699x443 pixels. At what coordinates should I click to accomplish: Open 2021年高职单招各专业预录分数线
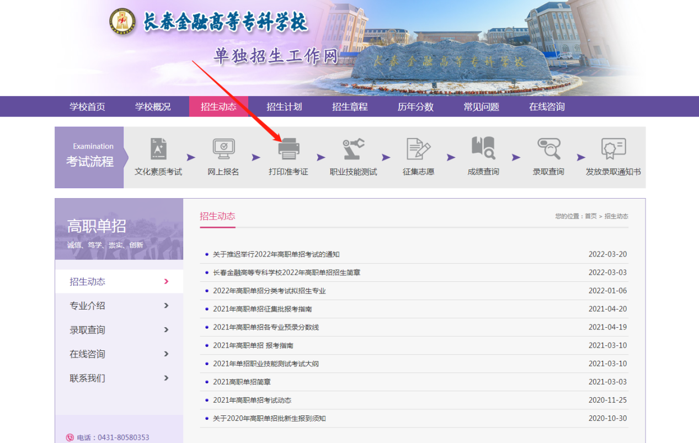pyautogui.click(x=266, y=327)
